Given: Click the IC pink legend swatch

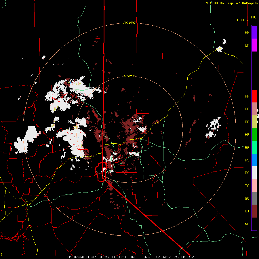Looking at the screenshot, I should pyautogui.click(x=254, y=186).
